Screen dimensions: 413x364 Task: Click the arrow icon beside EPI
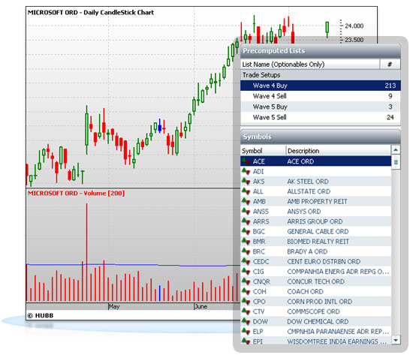click(x=246, y=341)
